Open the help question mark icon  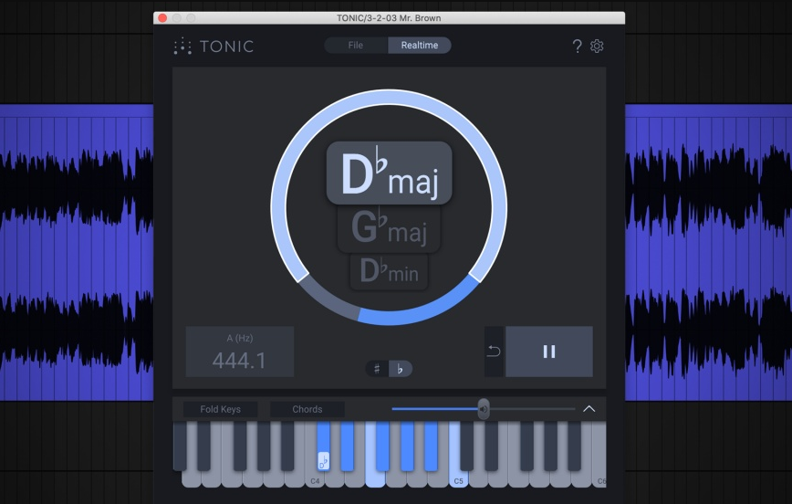[x=577, y=46]
